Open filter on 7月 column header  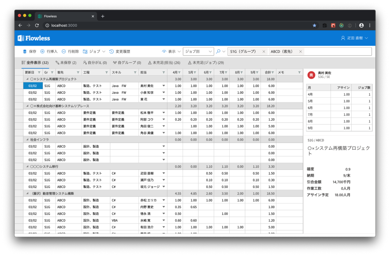tap(226, 73)
